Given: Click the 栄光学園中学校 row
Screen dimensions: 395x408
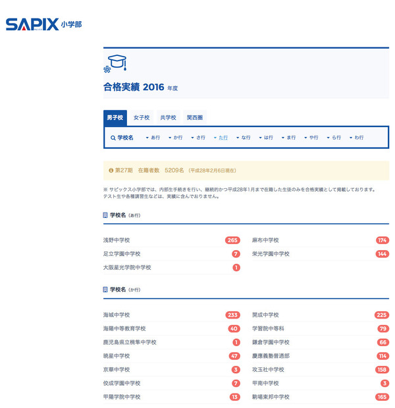Looking at the screenshot, I should [x=321, y=254].
